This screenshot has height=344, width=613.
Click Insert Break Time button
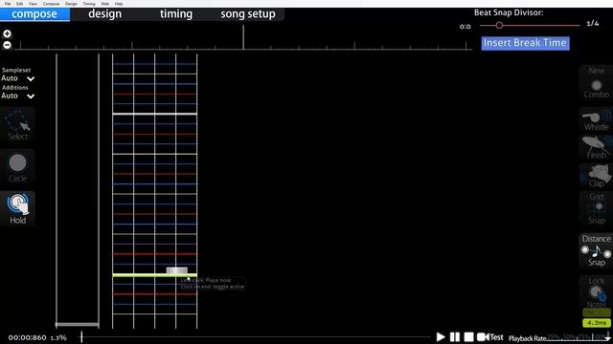point(525,43)
